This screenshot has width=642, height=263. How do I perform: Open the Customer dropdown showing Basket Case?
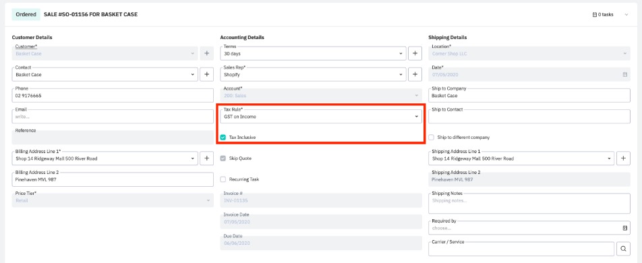pyautogui.click(x=105, y=53)
